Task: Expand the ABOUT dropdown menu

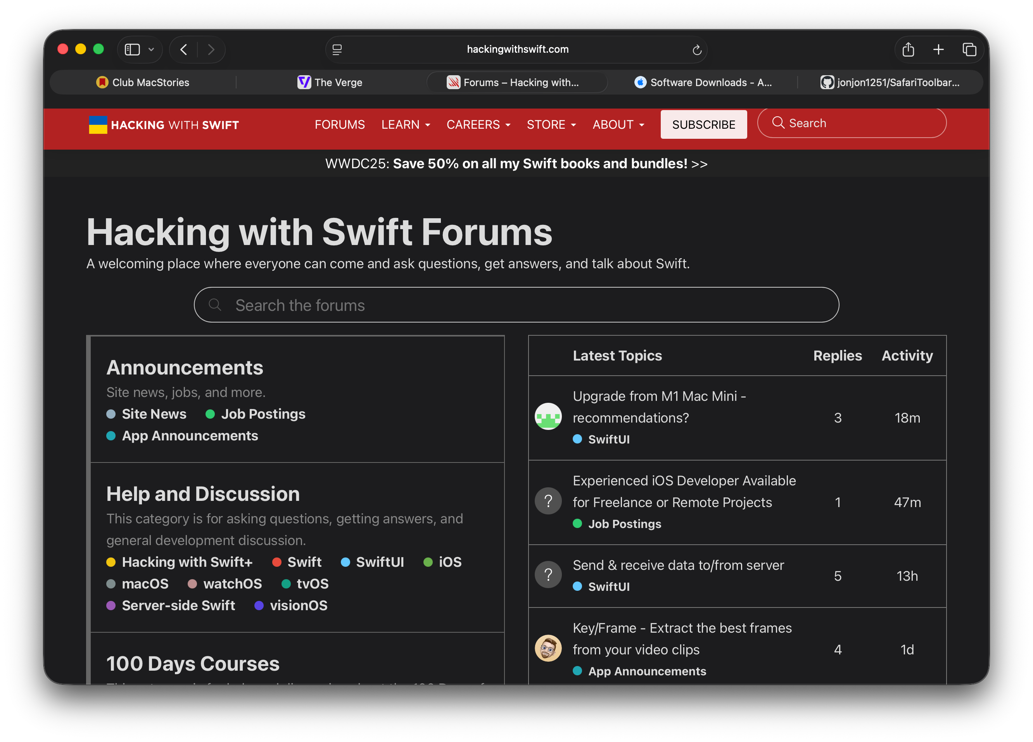Action: coord(618,124)
